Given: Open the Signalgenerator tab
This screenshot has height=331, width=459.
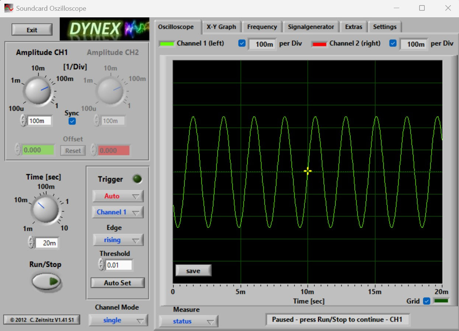Looking at the screenshot, I should [311, 27].
